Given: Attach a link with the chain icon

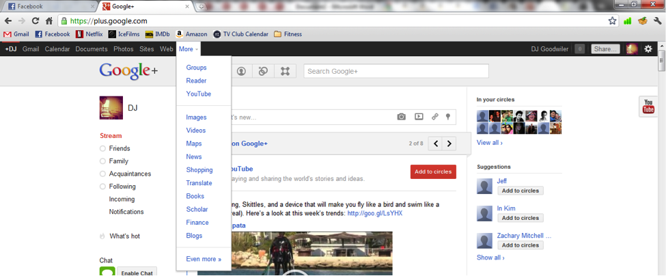Looking at the screenshot, I should (x=434, y=117).
